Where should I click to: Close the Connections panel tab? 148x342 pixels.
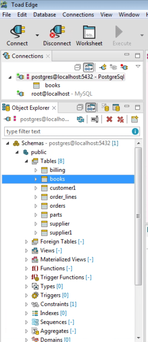click(48, 56)
